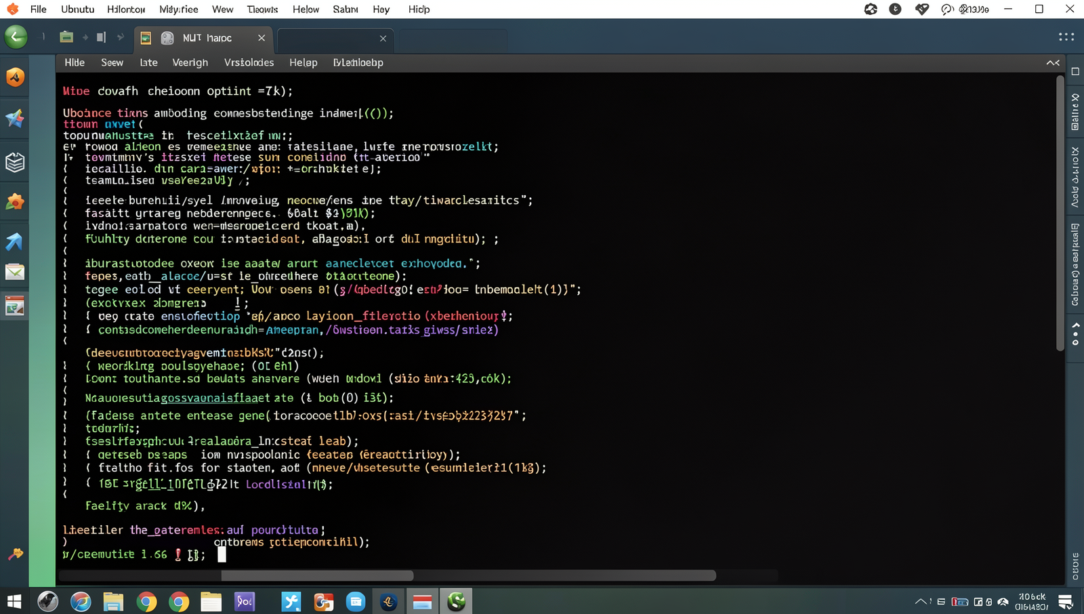Open the blue tools taskbar icon

tap(291, 601)
